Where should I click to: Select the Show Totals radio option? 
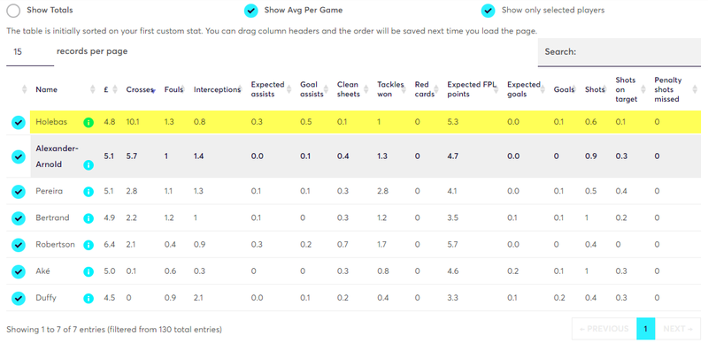pos(13,11)
